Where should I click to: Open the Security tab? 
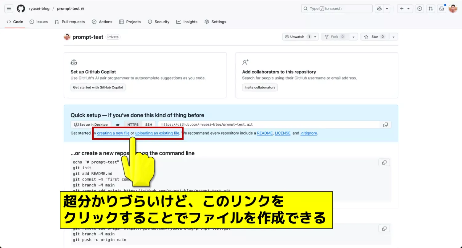(x=159, y=22)
